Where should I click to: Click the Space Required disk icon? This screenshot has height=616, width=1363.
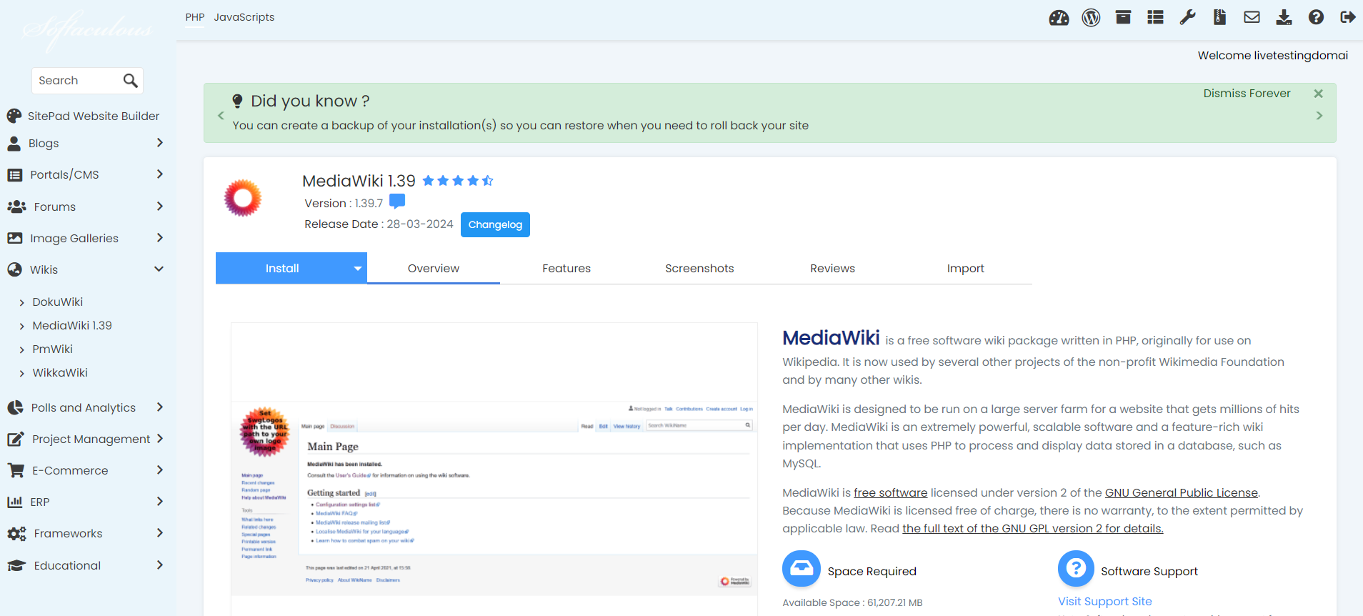(x=801, y=569)
